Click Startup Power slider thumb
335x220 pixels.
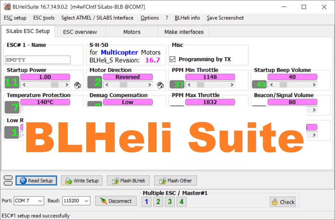54,85
